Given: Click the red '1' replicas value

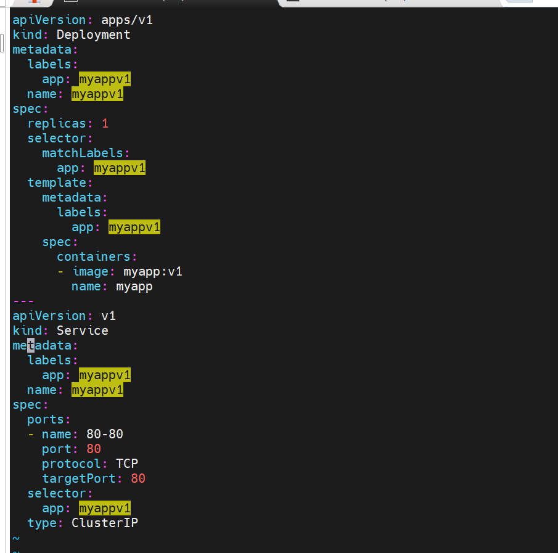Looking at the screenshot, I should 105,124.
